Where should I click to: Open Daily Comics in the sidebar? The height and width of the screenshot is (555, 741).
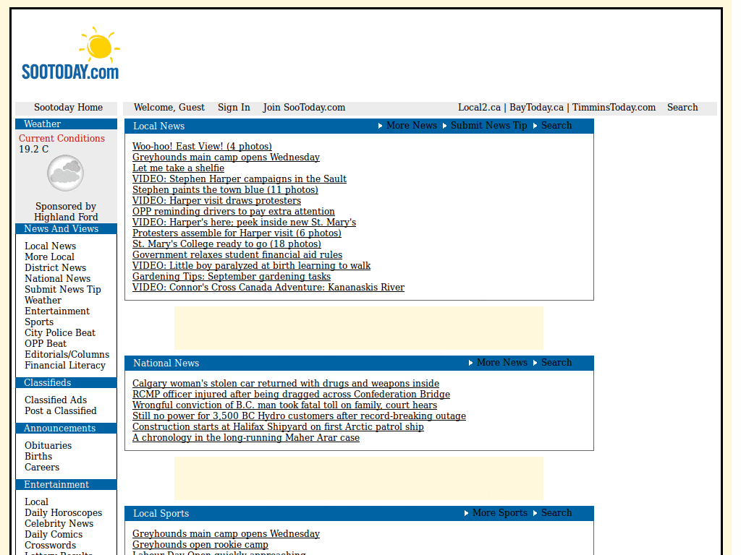pos(54,534)
